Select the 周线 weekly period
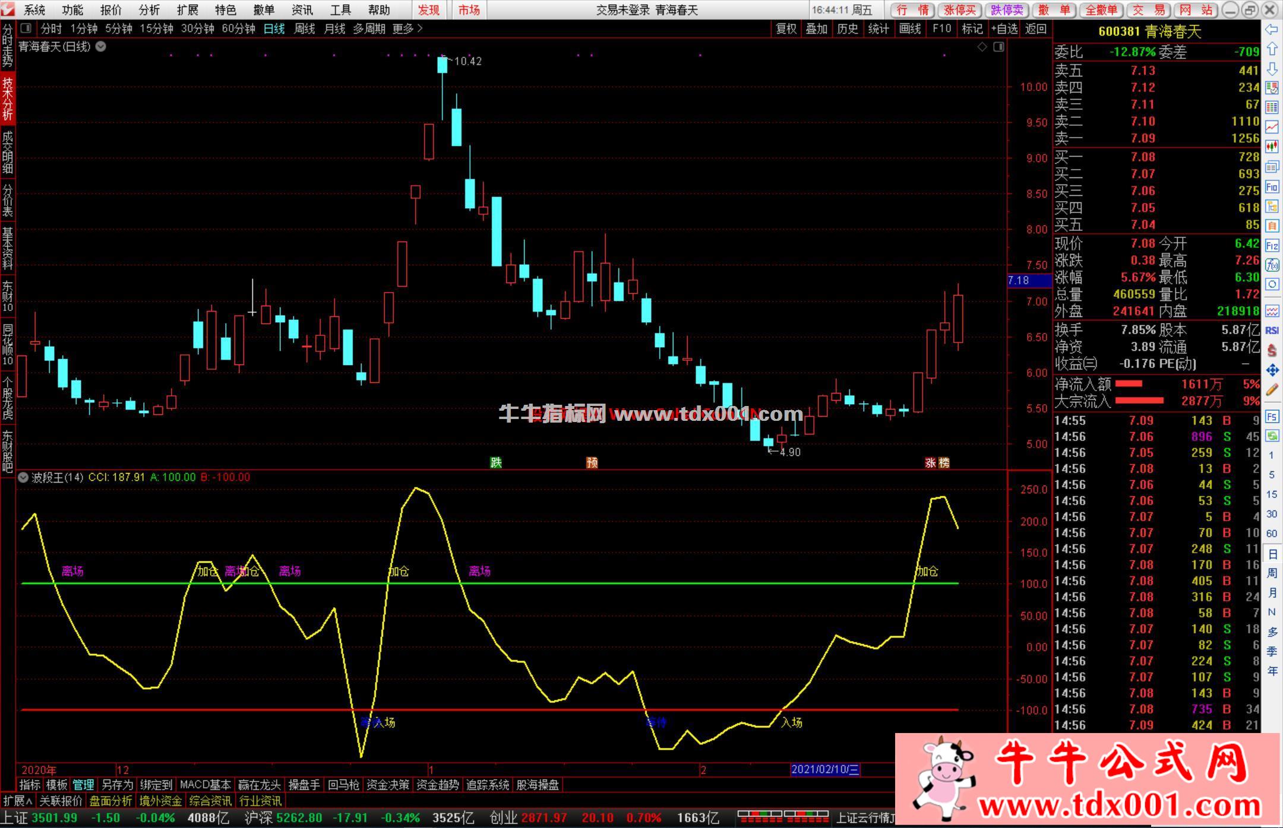 (304, 28)
